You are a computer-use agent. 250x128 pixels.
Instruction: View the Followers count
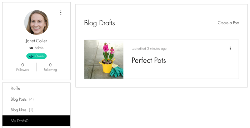coord(22,67)
